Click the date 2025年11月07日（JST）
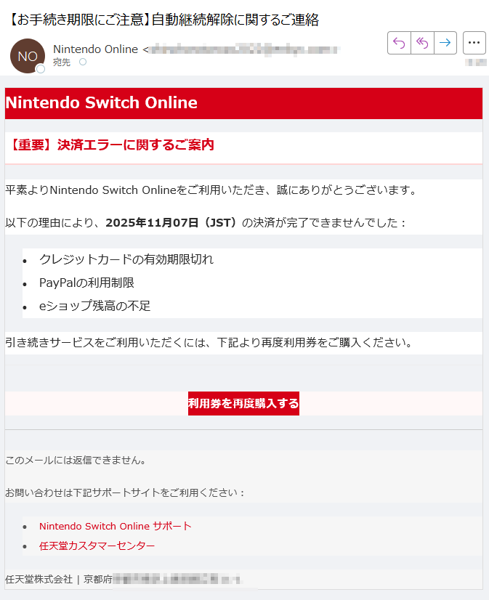Screen dimensions: 489x600 point(172,223)
